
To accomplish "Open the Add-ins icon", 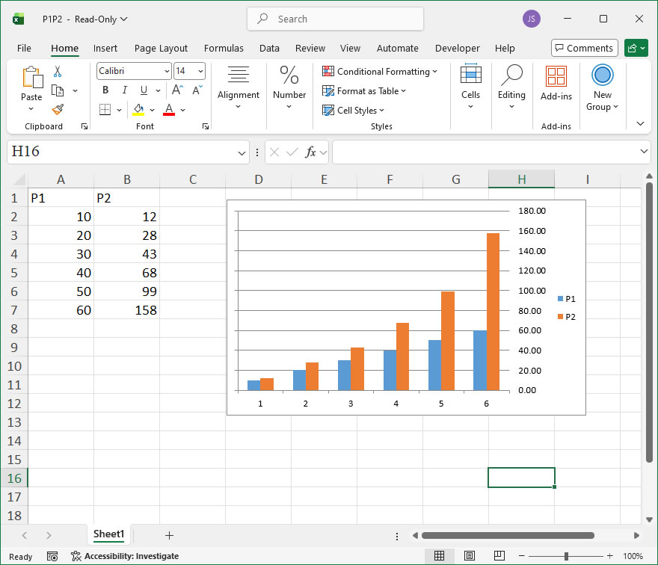I will click(x=556, y=77).
